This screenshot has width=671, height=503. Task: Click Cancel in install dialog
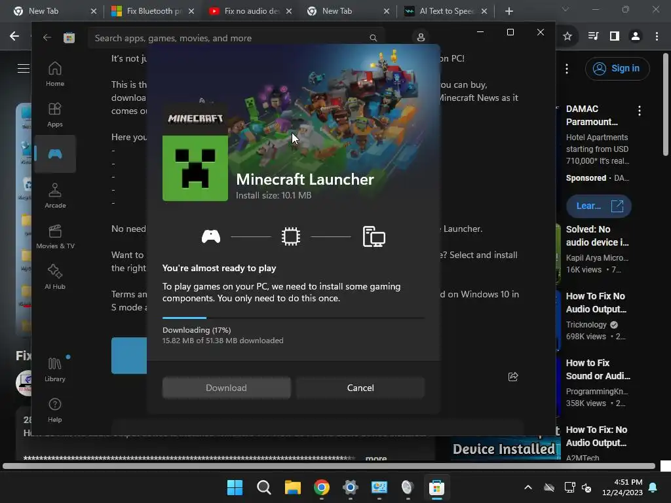[360, 388]
